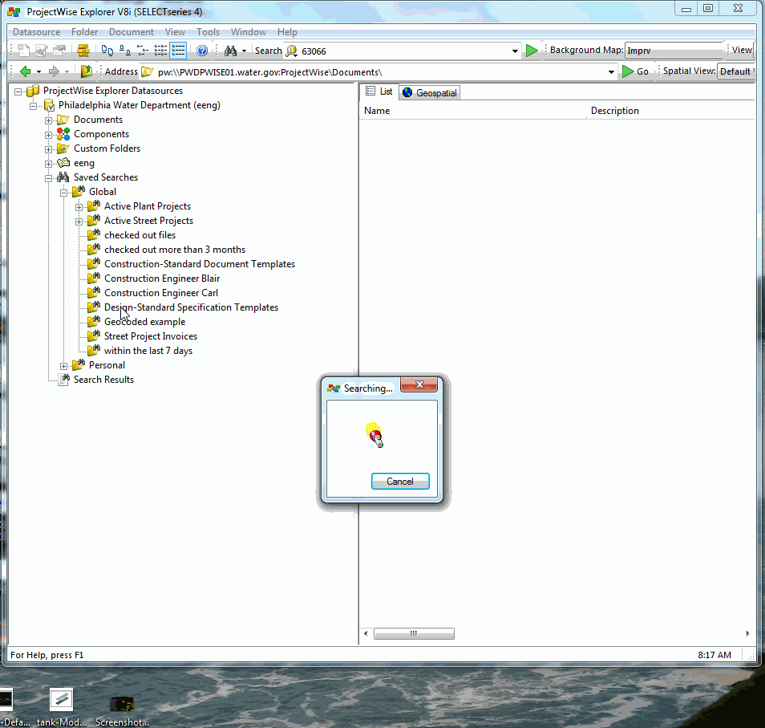Click the green Back arrow

[x=26, y=71]
